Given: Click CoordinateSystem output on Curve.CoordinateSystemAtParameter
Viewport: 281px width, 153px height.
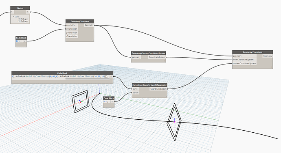Looking at the screenshot, I should pyautogui.click(x=158, y=89).
